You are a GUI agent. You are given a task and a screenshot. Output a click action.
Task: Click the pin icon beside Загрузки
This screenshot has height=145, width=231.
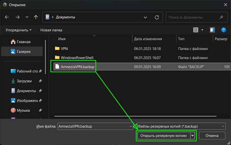click(40, 81)
